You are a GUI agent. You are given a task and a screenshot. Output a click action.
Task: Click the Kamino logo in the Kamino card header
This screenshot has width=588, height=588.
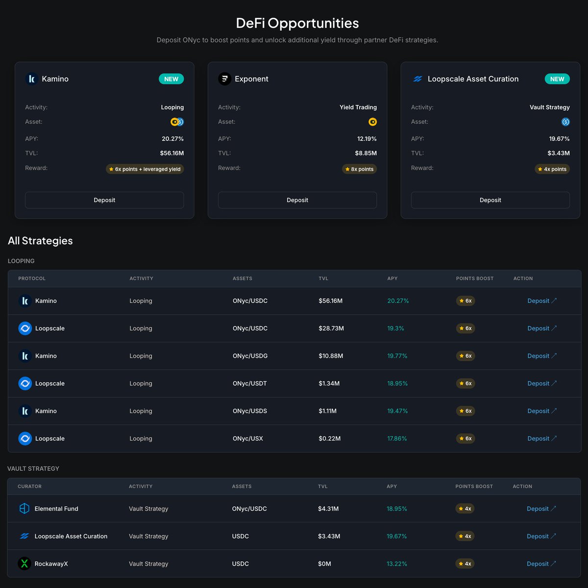pyautogui.click(x=31, y=79)
